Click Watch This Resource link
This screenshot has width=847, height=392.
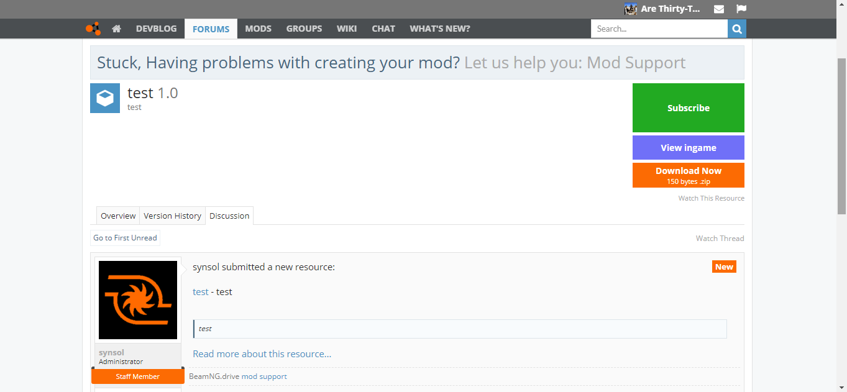click(712, 198)
